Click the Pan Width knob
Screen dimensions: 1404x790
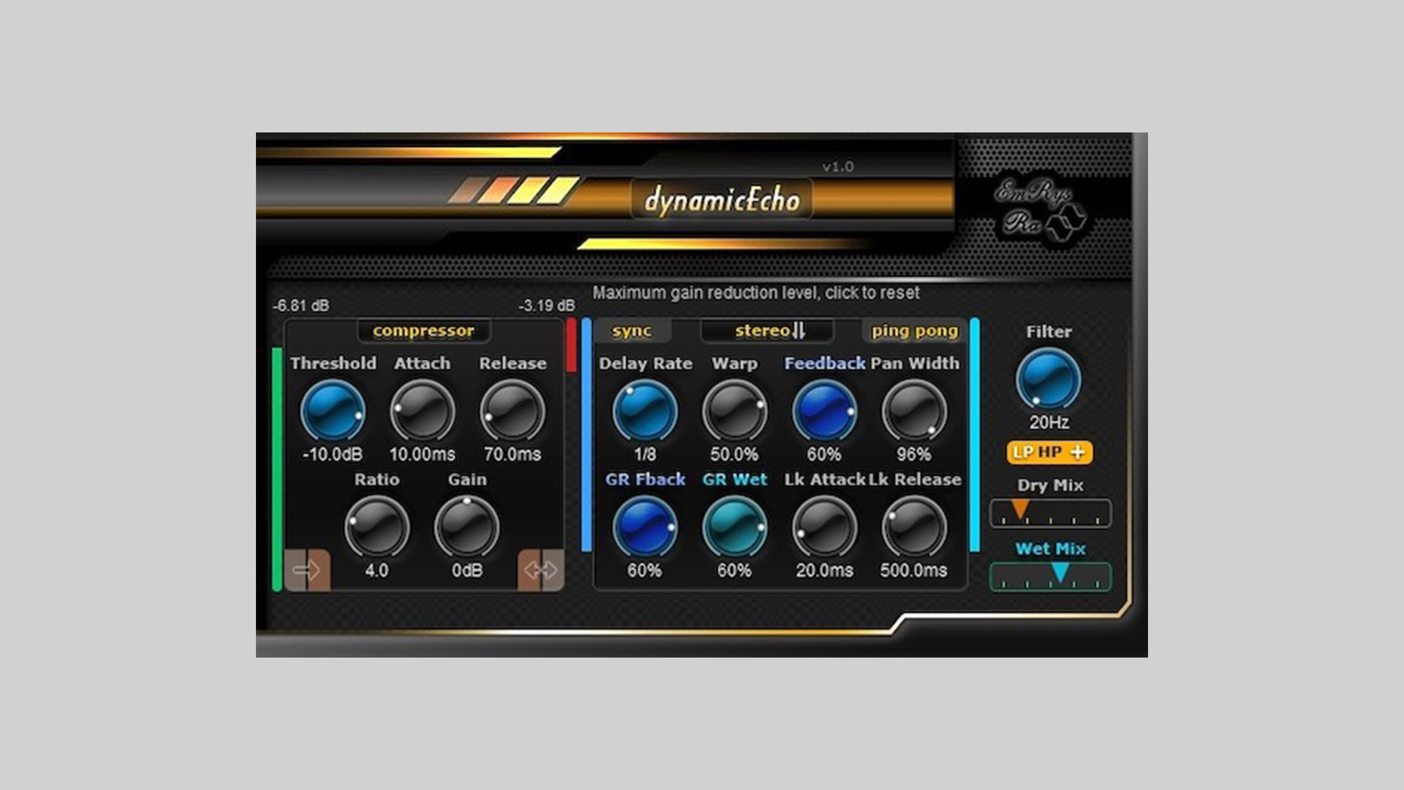tap(914, 412)
